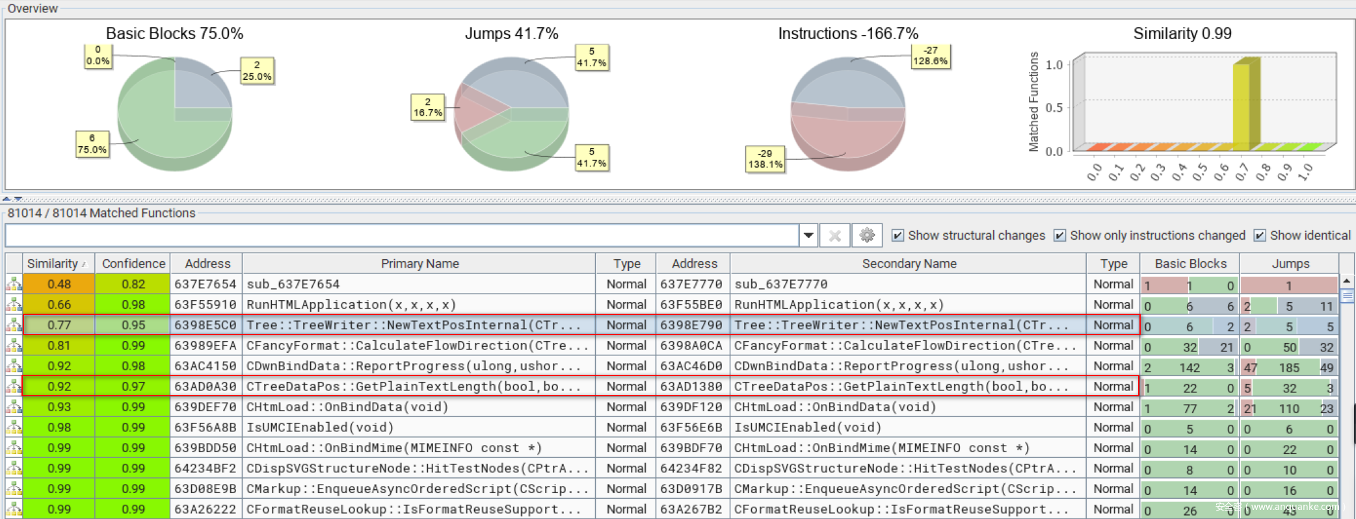Image resolution: width=1356 pixels, height=519 pixels.
Task: Uncheck Show only instructions changed
Action: point(1059,235)
